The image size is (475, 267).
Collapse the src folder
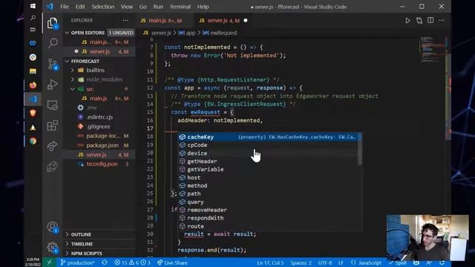point(99,89)
